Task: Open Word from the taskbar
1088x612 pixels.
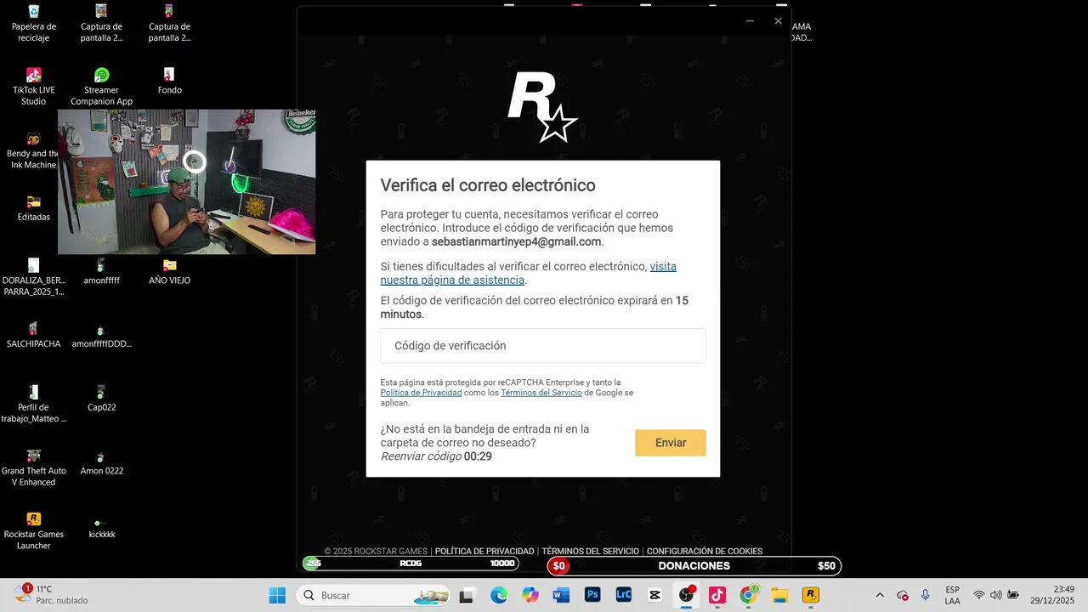Action: coord(561,595)
